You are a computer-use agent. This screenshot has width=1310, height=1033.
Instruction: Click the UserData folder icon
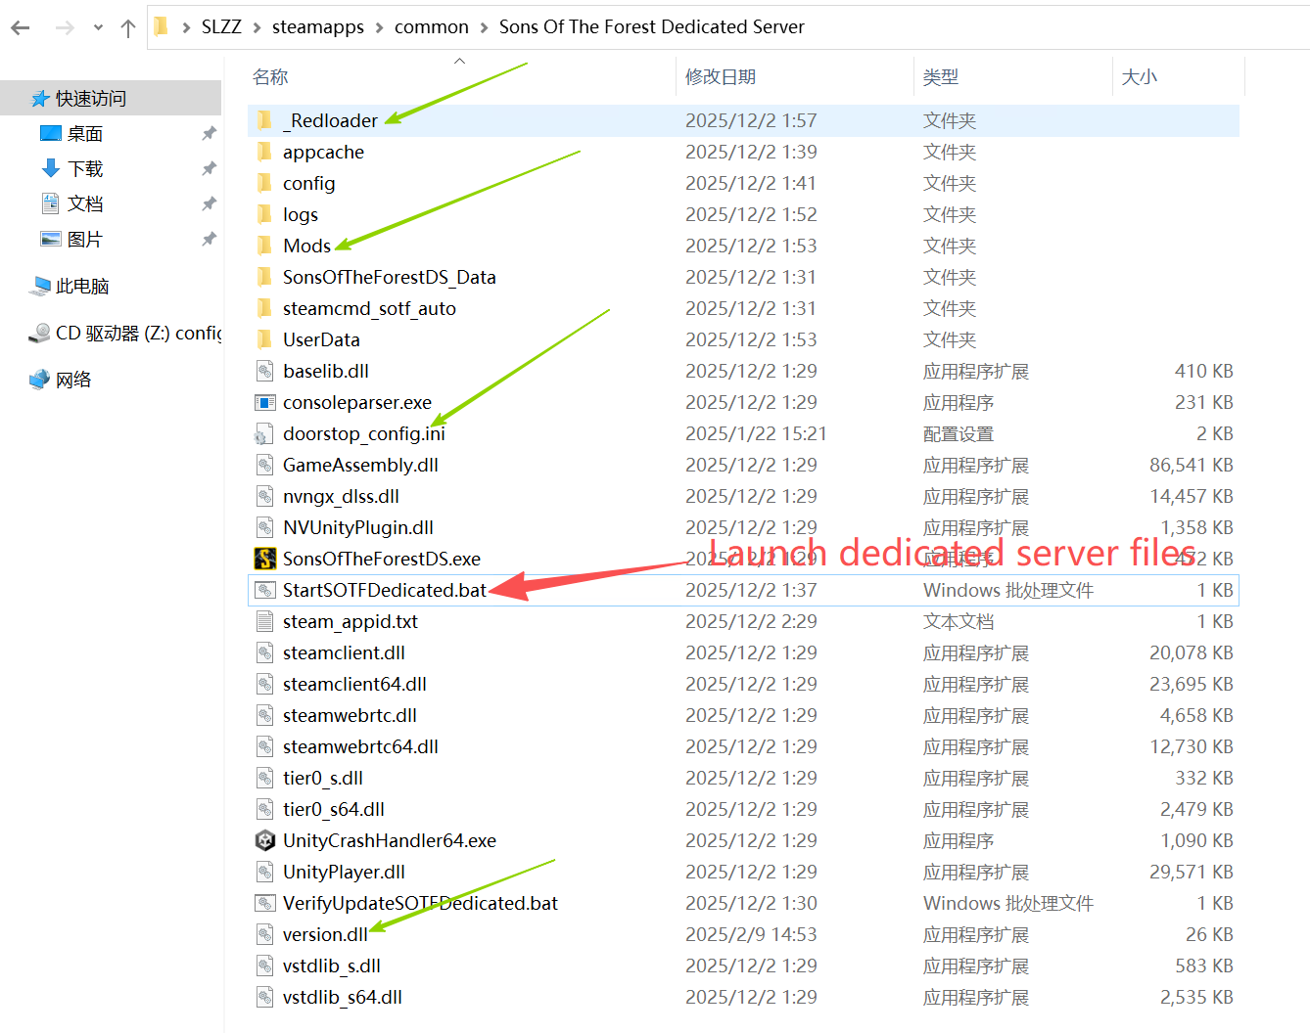click(264, 339)
